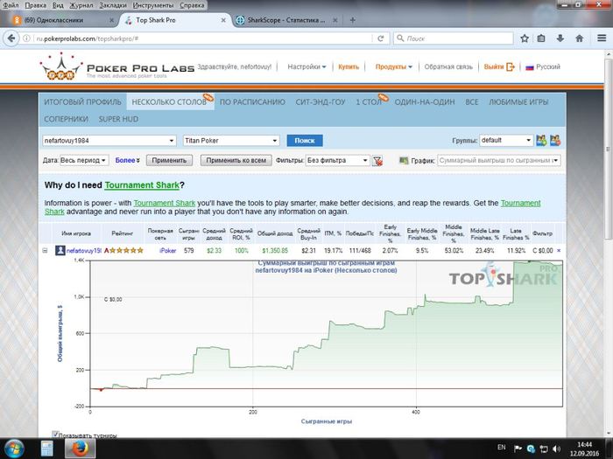The height and width of the screenshot is (459, 613).
Task: Switch to the СИТ-ЭНД-ГОУ tab
Action: [x=321, y=102]
